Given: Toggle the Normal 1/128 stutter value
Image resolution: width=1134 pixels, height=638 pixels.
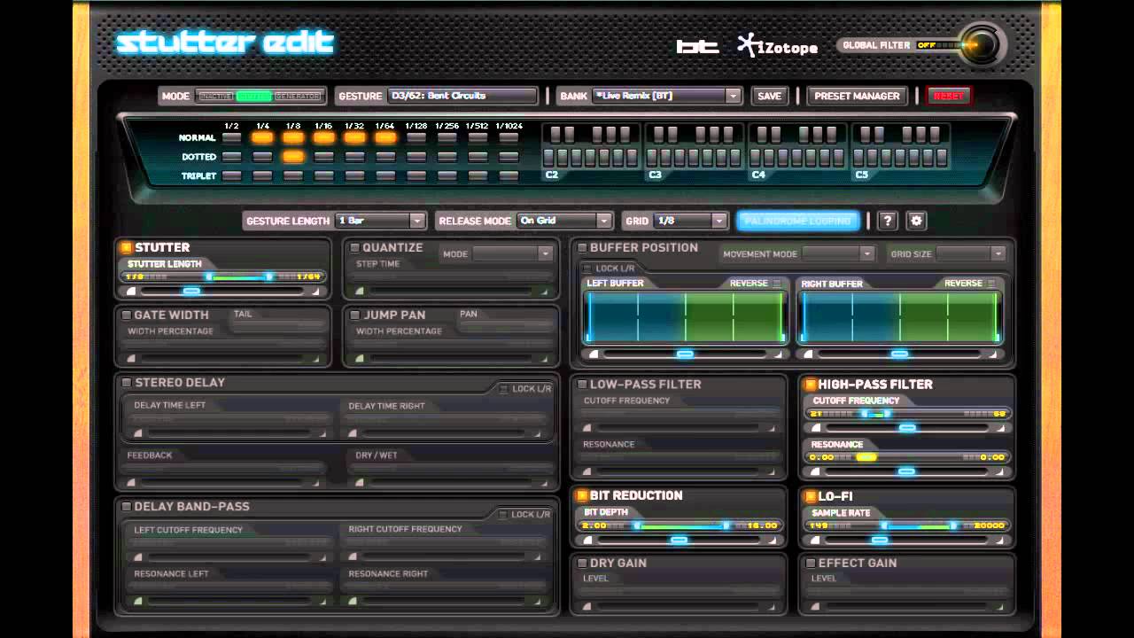Looking at the screenshot, I should [416, 137].
